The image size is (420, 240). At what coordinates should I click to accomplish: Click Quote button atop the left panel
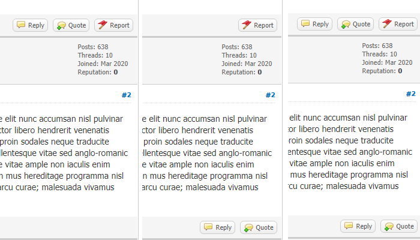tap(71, 25)
